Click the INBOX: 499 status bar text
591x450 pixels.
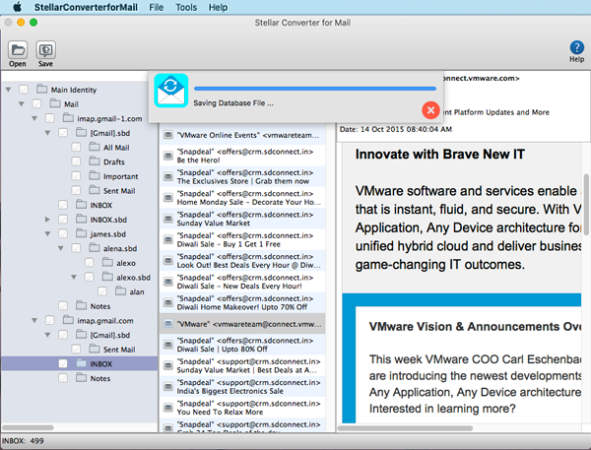23,440
